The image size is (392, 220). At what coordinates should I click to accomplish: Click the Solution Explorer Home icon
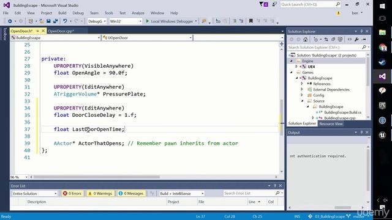[305, 39]
